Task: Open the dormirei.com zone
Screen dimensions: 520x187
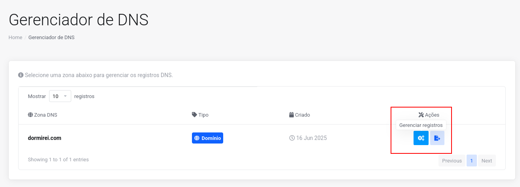Action: pos(44,138)
